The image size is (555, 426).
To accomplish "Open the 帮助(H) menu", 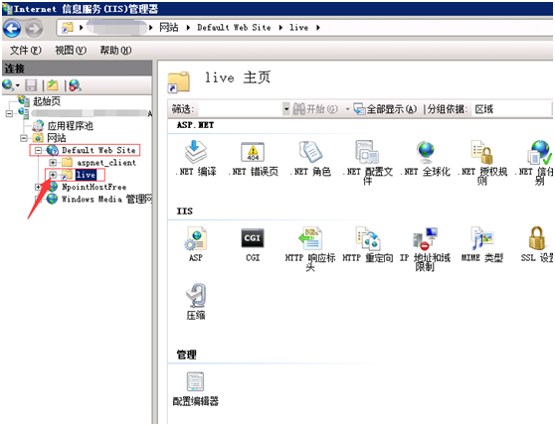I will tap(115, 51).
